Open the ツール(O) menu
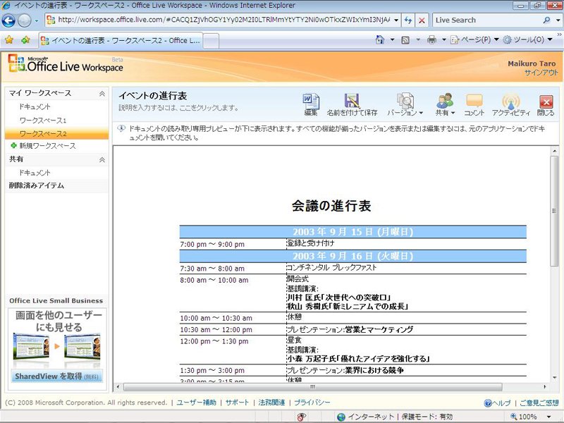564x423 pixels. pyautogui.click(x=527, y=39)
